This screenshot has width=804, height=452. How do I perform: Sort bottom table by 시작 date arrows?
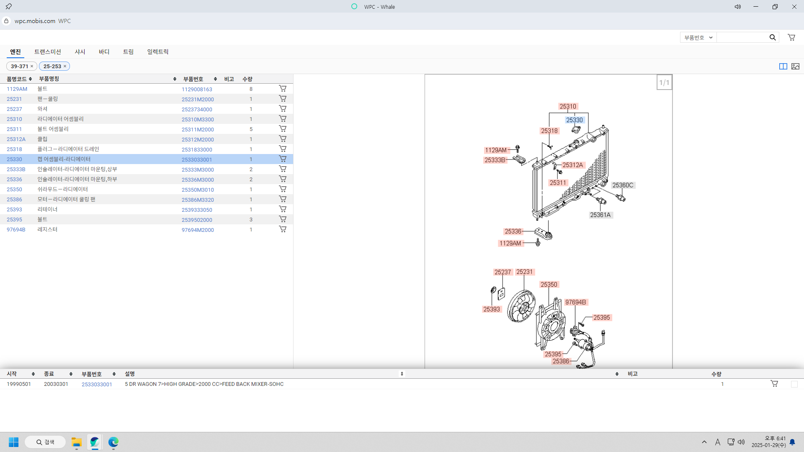click(x=33, y=374)
